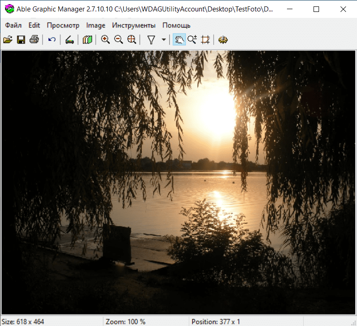The width and height of the screenshot is (357, 326).
Task: Fit image using crosshair magnifier icon
Action: point(132,40)
